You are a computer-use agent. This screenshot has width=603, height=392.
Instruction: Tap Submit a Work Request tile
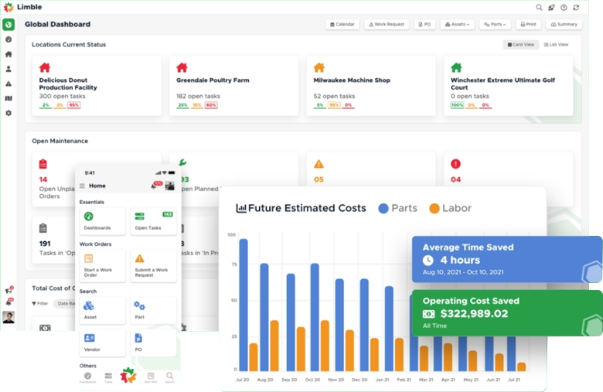coord(153,266)
